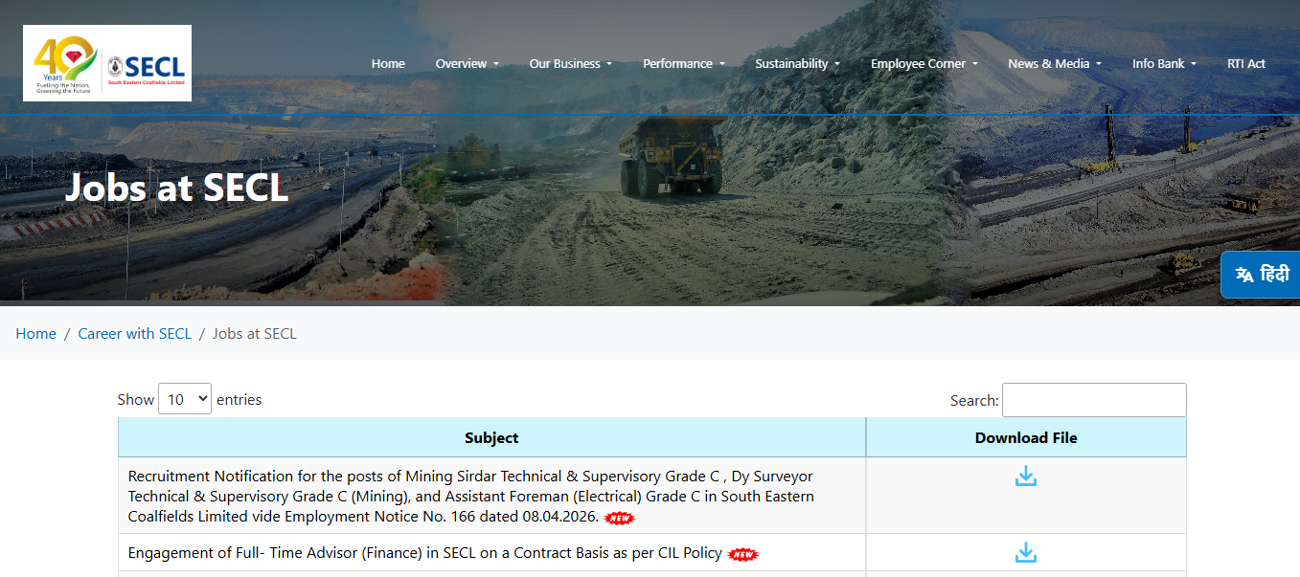This screenshot has width=1300, height=577.
Task: Open the Career with SECL breadcrumb
Action: point(134,334)
